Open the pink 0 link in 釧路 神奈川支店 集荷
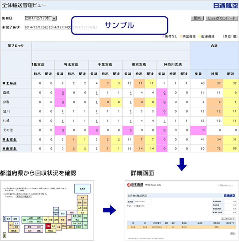The width and height of the screenshot is (239, 242). 165,102
